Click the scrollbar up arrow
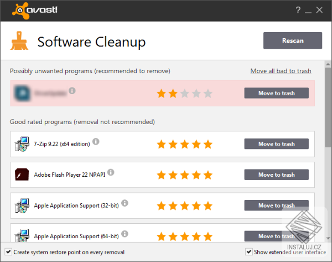This screenshot has height=262, width=332. click(x=328, y=64)
